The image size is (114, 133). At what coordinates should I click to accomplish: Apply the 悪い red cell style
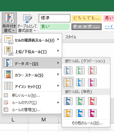pos(109,18)
